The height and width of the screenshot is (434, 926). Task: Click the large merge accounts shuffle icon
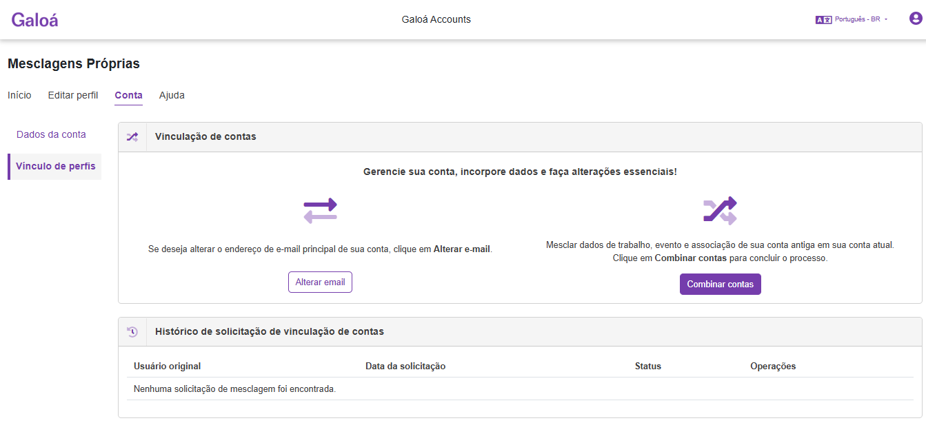(720, 210)
